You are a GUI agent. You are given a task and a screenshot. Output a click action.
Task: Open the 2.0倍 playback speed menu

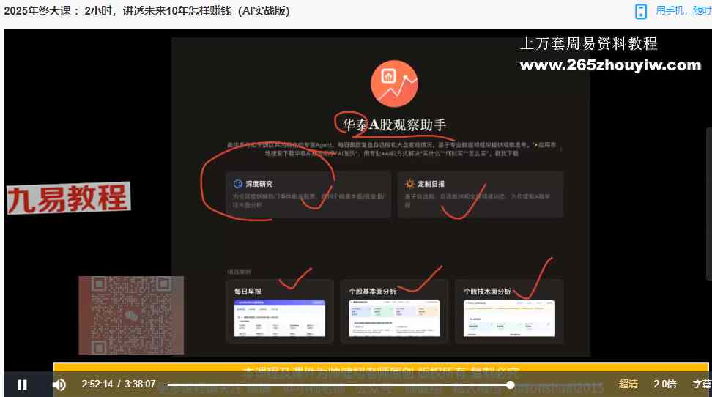coord(665,384)
